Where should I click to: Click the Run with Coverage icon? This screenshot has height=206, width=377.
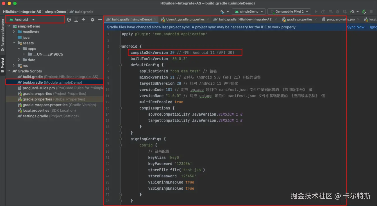coord(345,12)
